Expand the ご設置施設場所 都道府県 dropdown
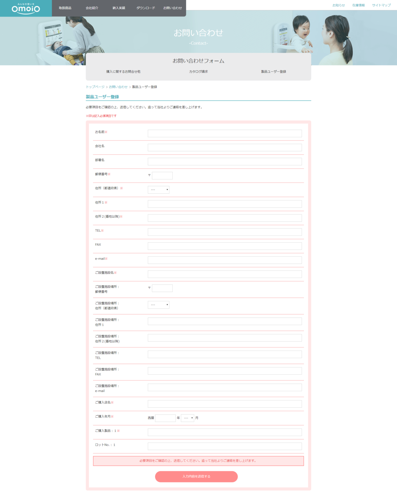Screen dimensions: 397x493 click(x=158, y=305)
